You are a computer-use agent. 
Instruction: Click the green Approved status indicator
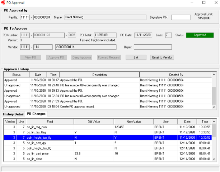coord(199,35)
